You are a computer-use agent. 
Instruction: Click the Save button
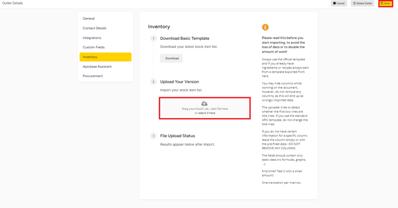coord(385,3)
